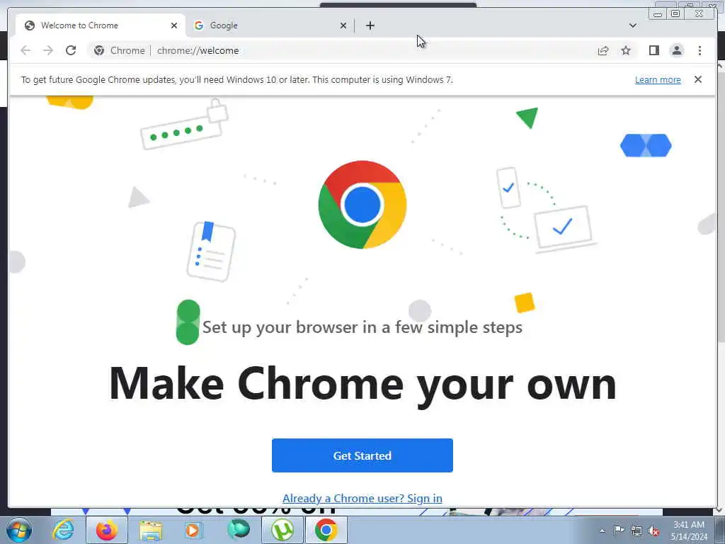Open a new tab with the plus button

(370, 25)
